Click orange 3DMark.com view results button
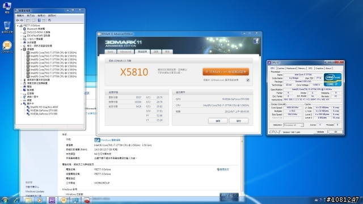The width and height of the screenshot is (363, 204). click(226, 72)
